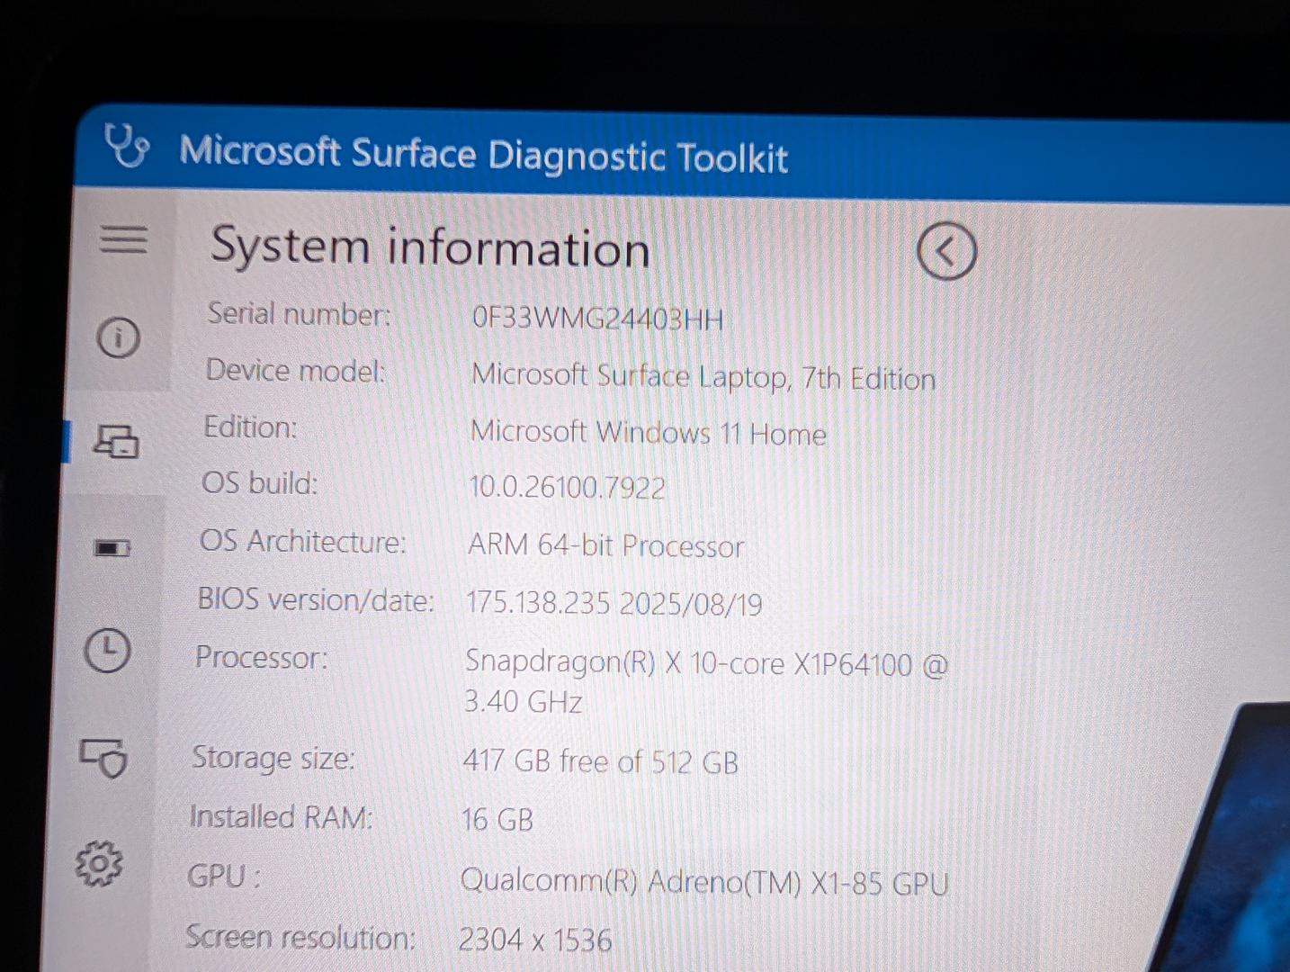The image size is (1290, 972).
Task: Click the Microsoft Surface Diagnostic Toolkit title
Action: pos(483,155)
